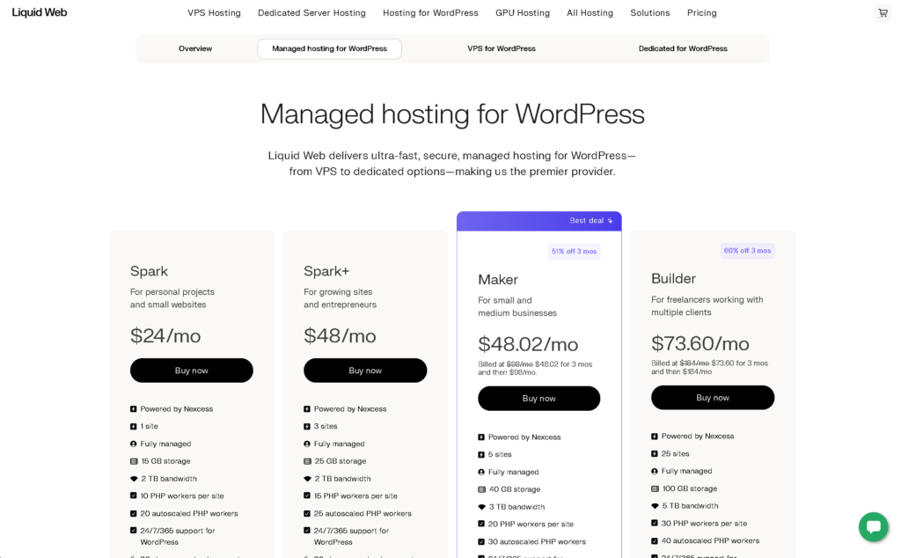The width and height of the screenshot is (901, 558).
Task: Click the '3 sites' icon in Spark+
Action: click(307, 426)
